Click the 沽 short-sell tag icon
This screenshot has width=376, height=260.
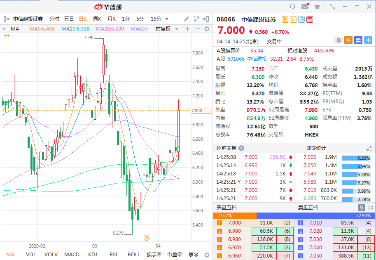coord(293,19)
